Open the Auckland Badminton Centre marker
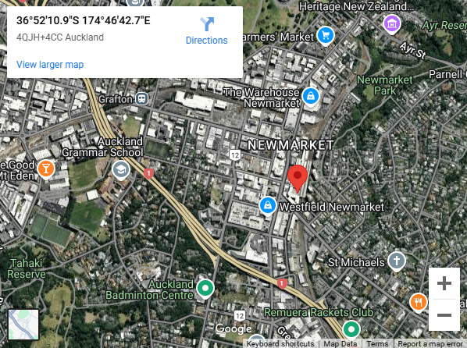This screenshot has height=348, width=467. pyautogui.click(x=205, y=289)
